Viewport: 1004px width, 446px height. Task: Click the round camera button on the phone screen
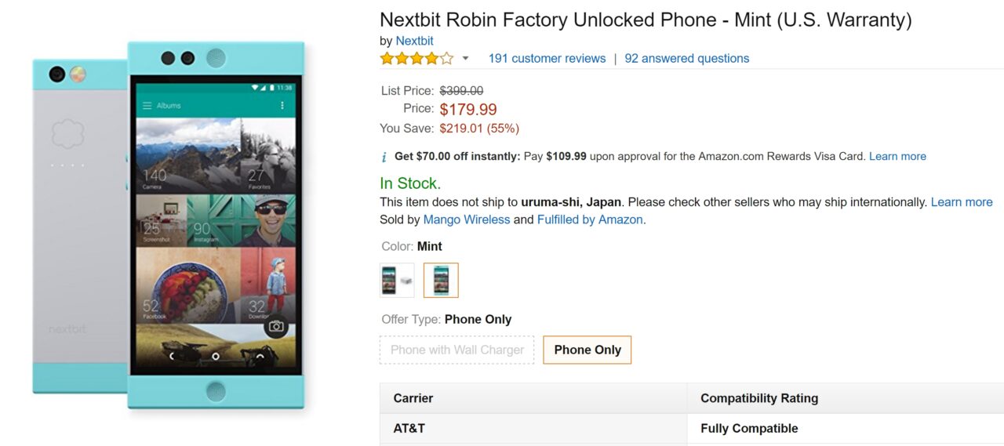click(275, 326)
